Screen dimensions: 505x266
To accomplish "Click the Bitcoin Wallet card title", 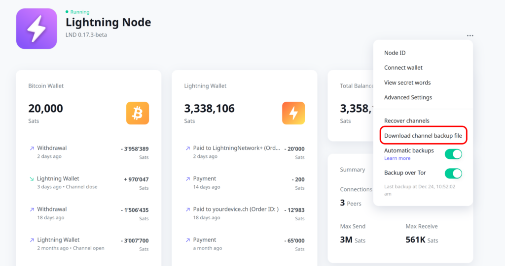I will pos(46,86).
